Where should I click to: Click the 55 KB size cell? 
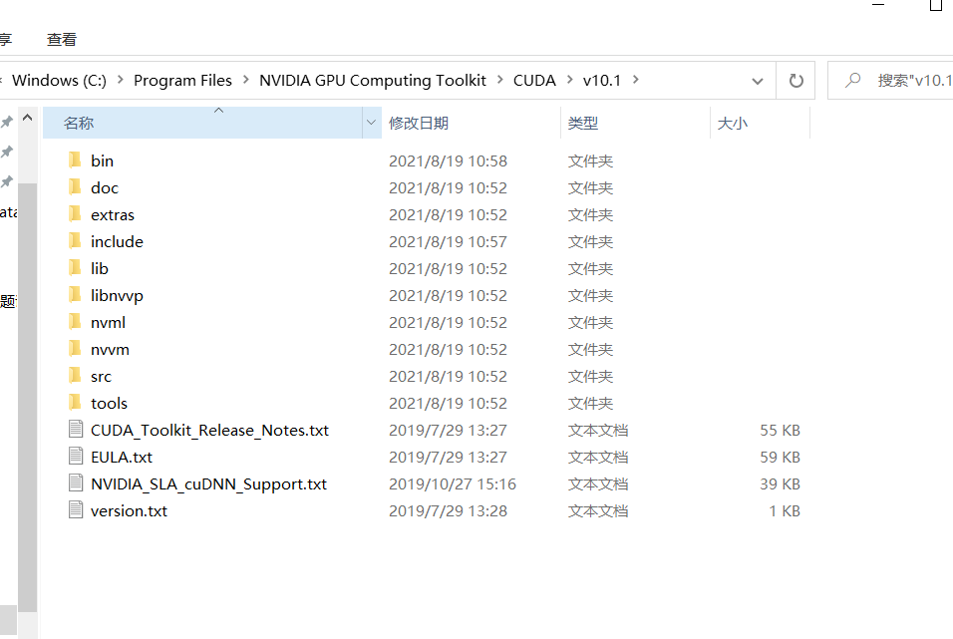click(780, 431)
